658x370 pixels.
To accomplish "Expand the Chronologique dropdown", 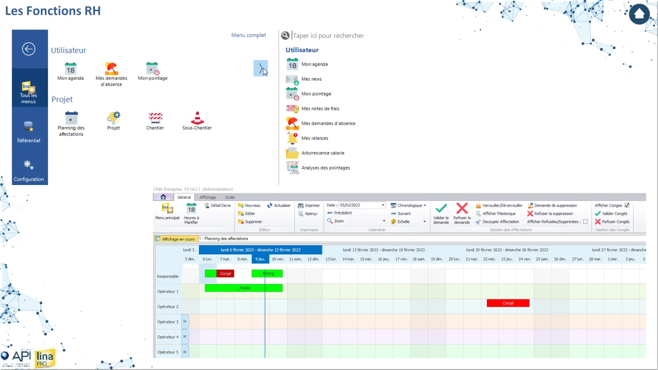I will (x=425, y=206).
